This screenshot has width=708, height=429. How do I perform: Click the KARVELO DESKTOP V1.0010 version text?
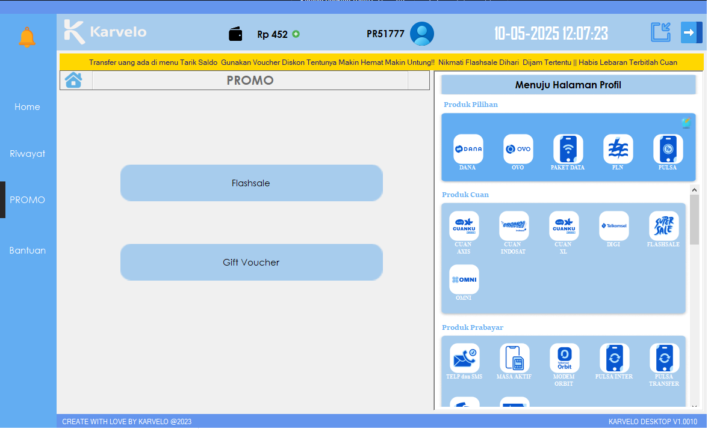(653, 422)
